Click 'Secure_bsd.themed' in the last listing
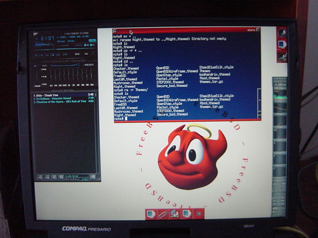The width and height of the screenshot is (318, 238). (x=172, y=115)
